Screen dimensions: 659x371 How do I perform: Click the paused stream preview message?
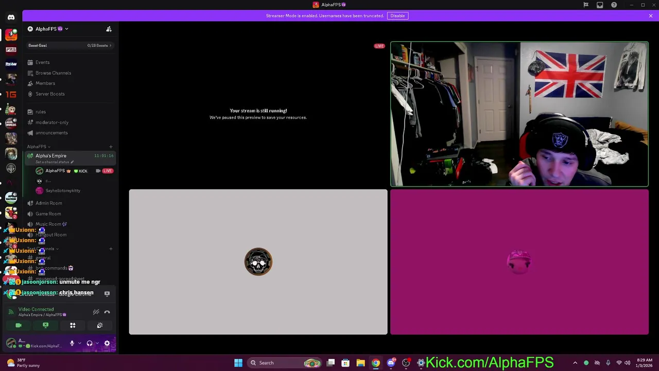coord(258,114)
